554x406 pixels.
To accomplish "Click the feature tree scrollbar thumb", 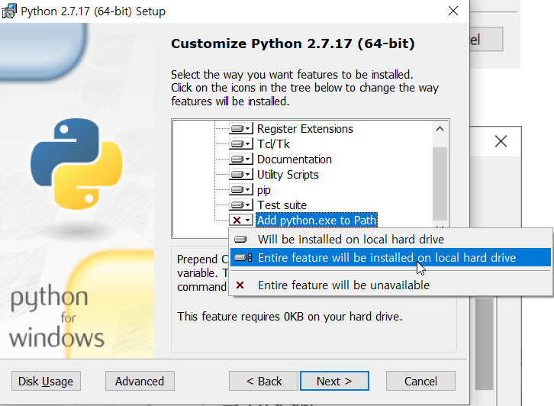I will click(440, 184).
